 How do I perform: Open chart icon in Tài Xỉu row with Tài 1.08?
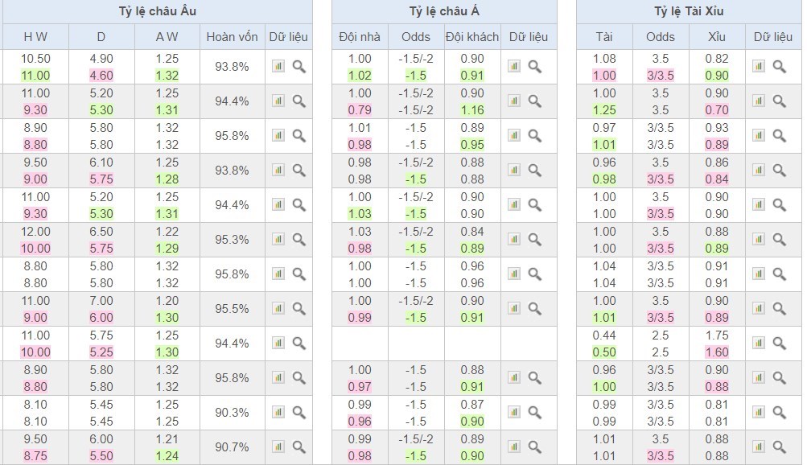pos(758,66)
